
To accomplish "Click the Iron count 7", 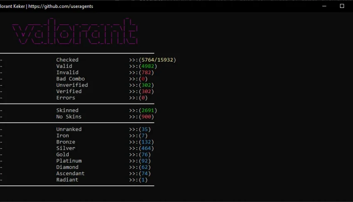I will pyautogui.click(x=143, y=135).
